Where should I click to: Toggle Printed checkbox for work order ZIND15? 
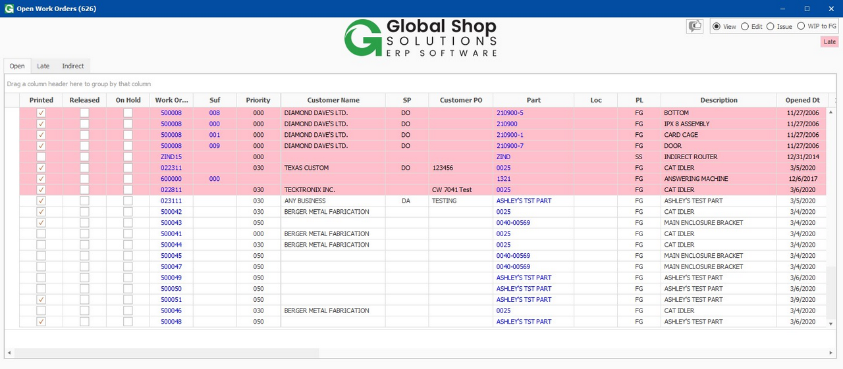point(41,157)
